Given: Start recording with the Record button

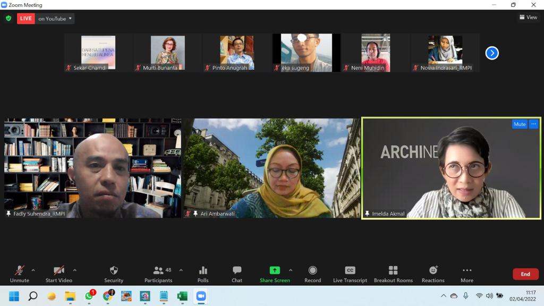Looking at the screenshot, I should pos(312,270).
